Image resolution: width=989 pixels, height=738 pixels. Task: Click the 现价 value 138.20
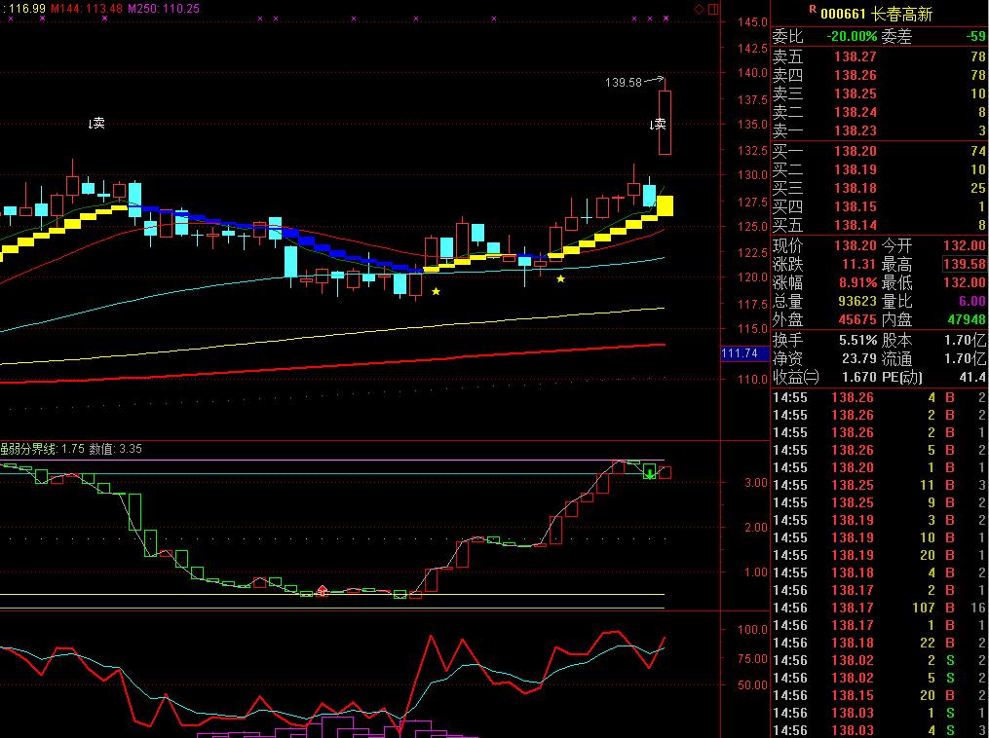tap(856, 245)
